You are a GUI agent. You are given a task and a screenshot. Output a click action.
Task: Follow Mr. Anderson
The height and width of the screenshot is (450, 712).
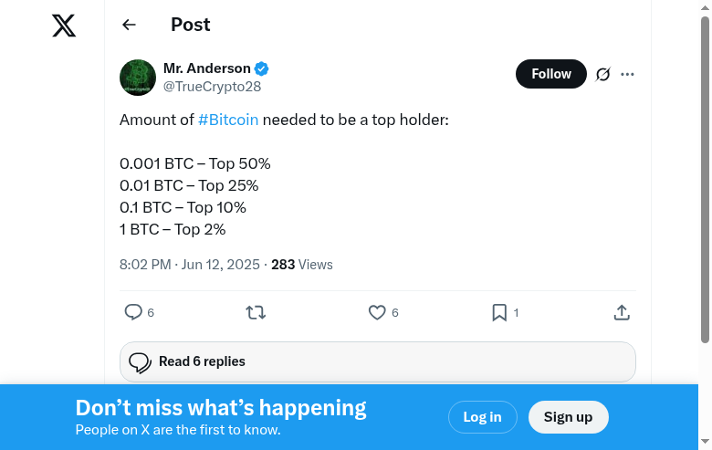[x=551, y=74]
